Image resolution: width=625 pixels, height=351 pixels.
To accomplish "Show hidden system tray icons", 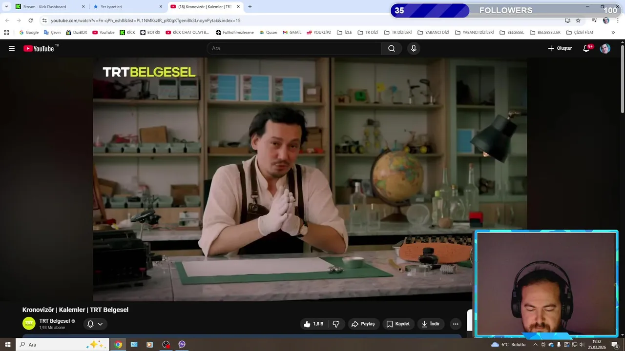I will pyautogui.click(x=535, y=345).
